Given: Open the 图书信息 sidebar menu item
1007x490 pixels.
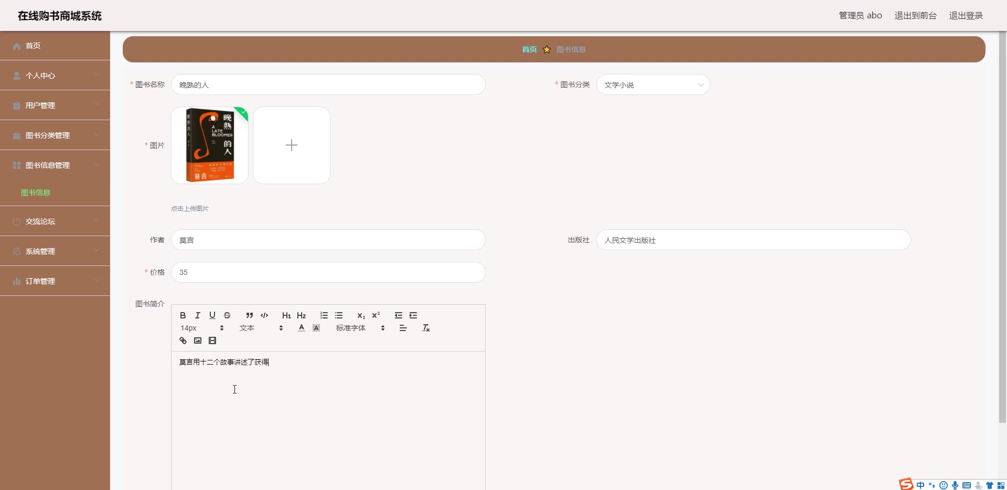Looking at the screenshot, I should pos(35,192).
